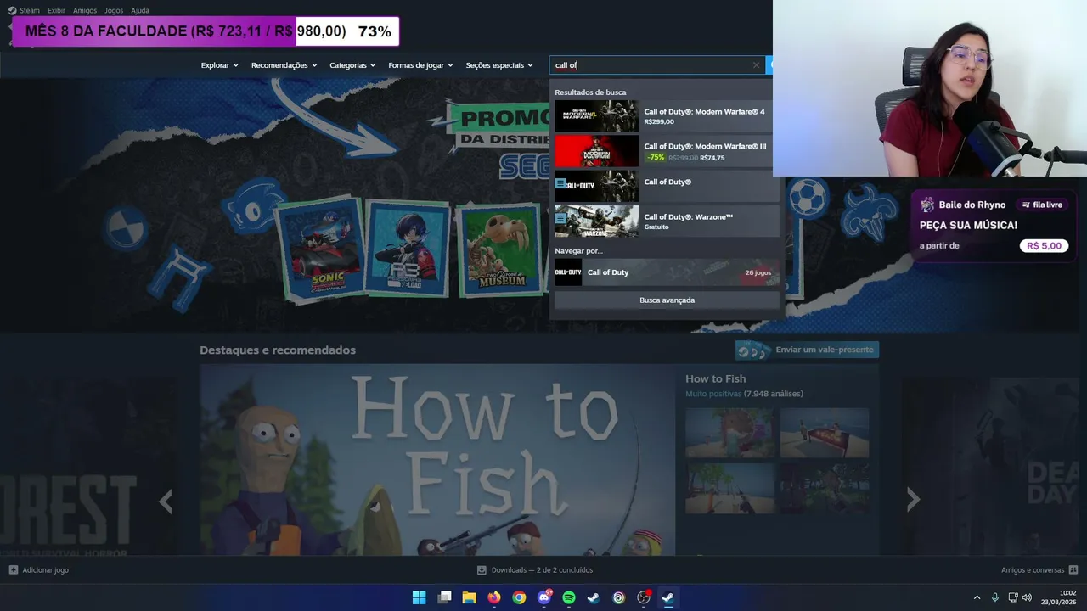
Task: Open the Ajuda menu
Action: click(x=140, y=10)
